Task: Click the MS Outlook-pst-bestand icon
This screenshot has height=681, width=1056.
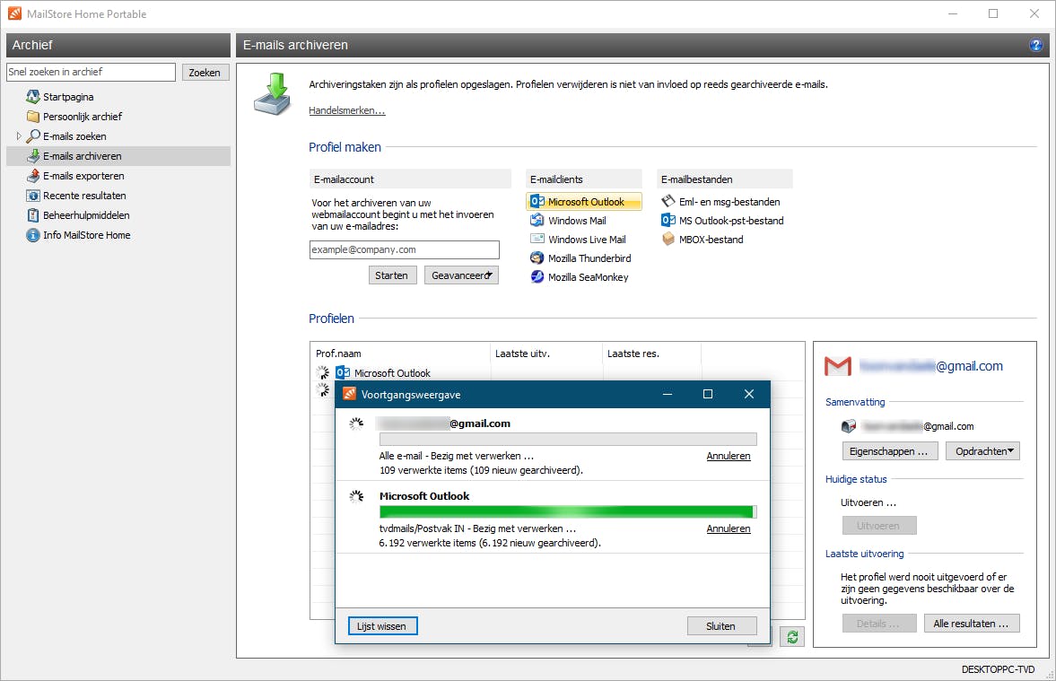Action: click(x=668, y=220)
